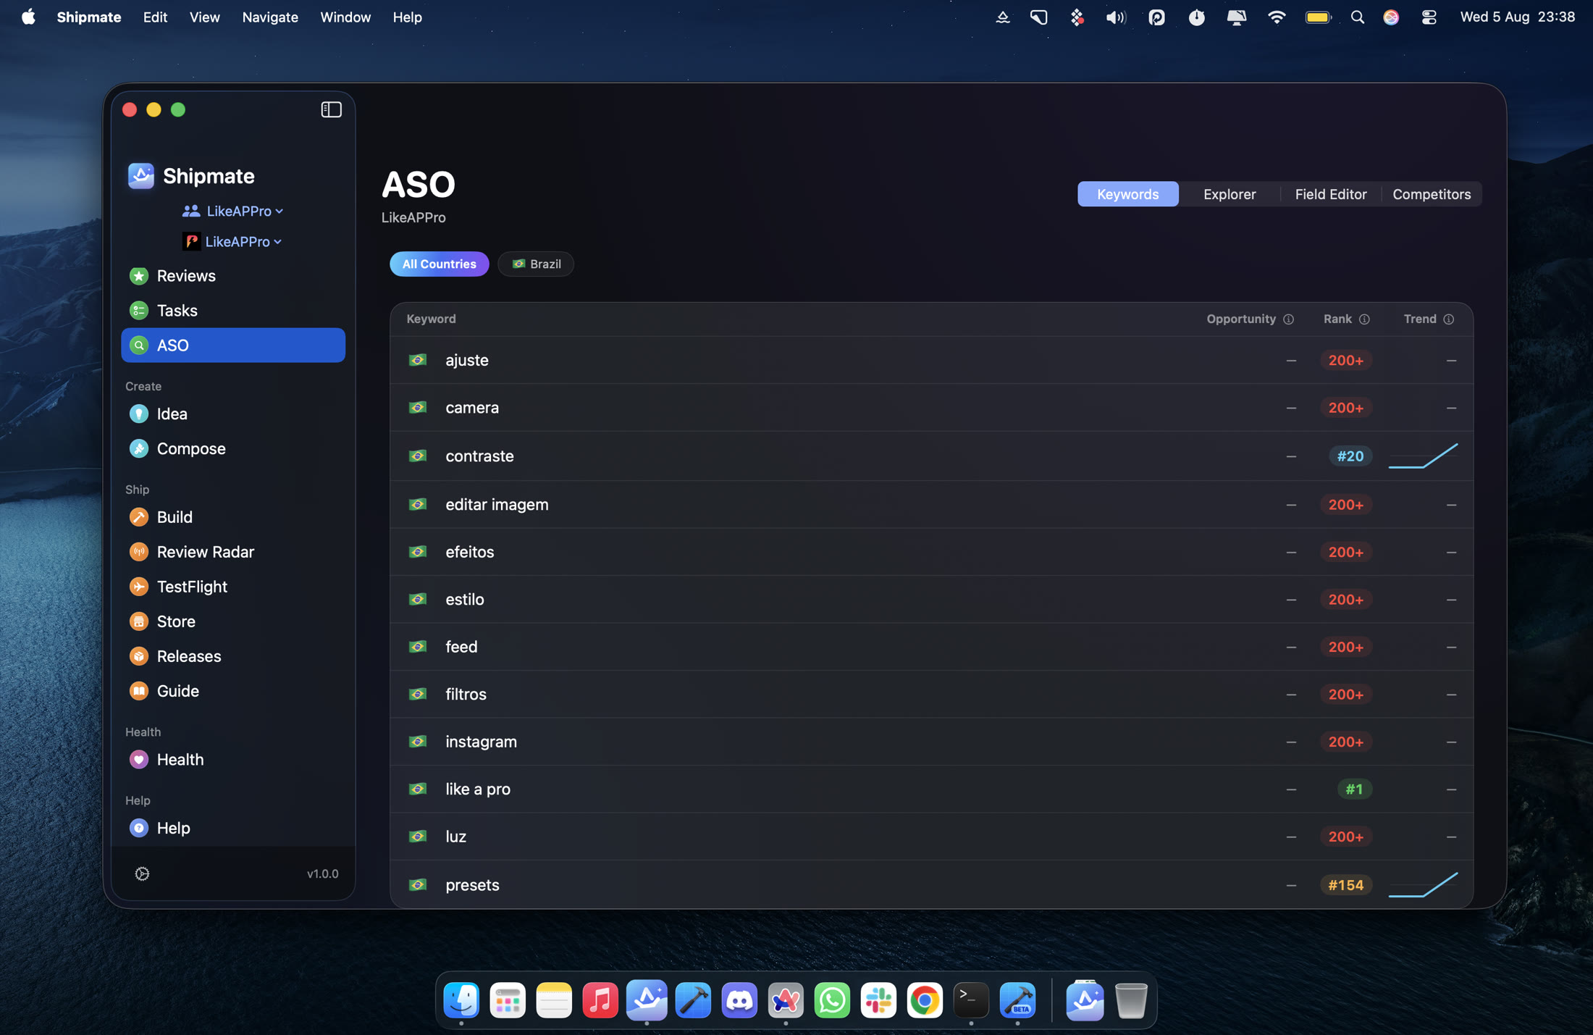The width and height of the screenshot is (1593, 1035).
Task: Open Review Radar
Action: (x=232, y=552)
